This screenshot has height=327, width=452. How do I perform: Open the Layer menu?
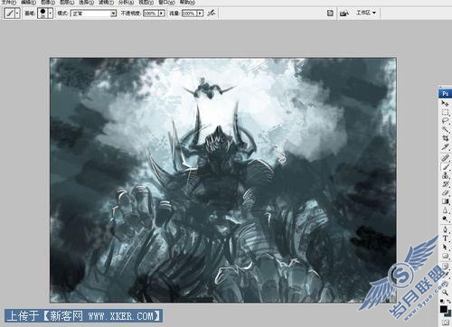pyautogui.click(x=67, y=2)
